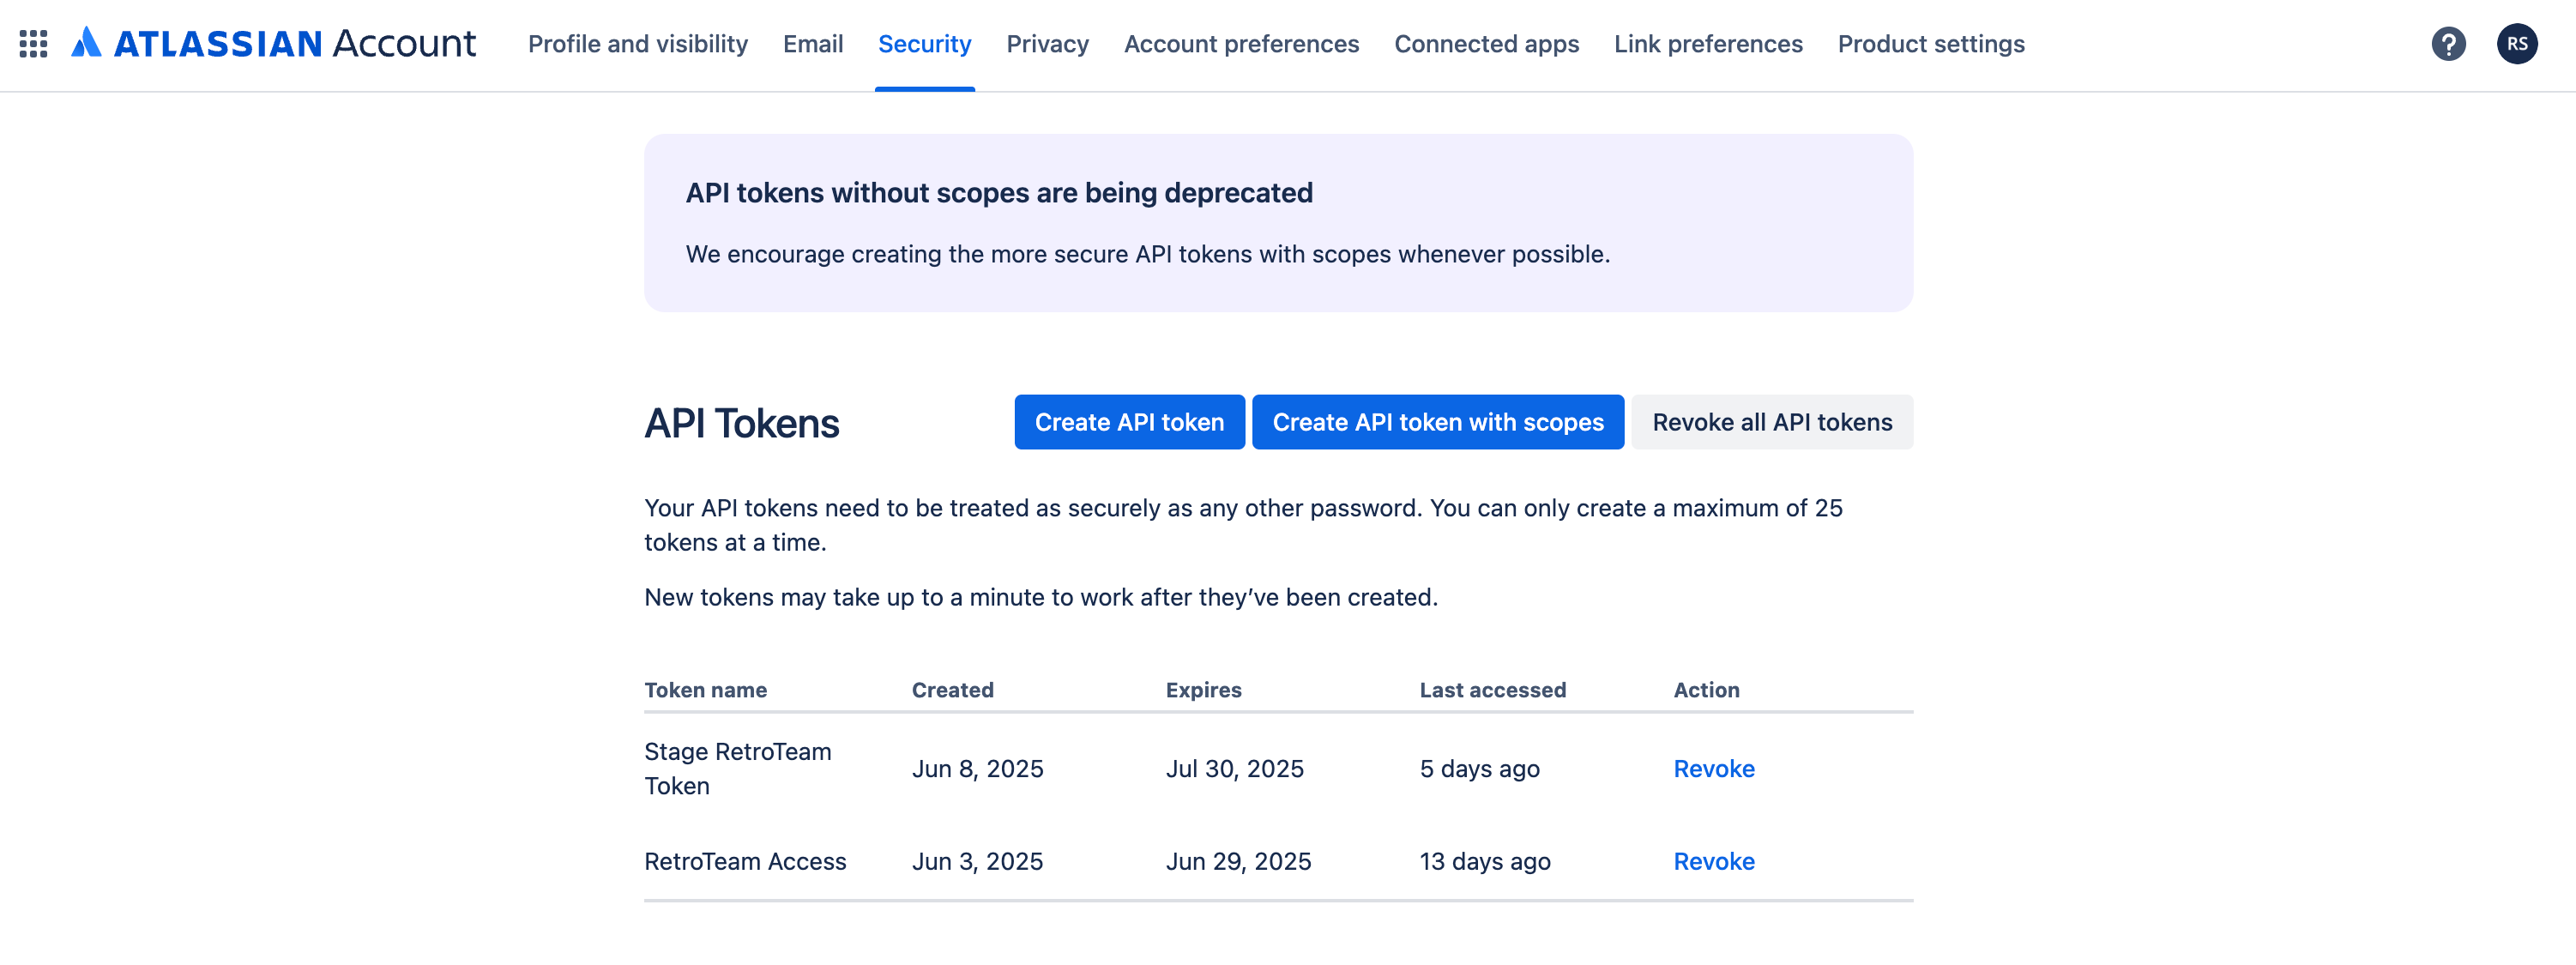The width and height of the screenshot is (2576, 965).
Task: Click the 'New tokens may take' note
Action: click(1041, 597)
